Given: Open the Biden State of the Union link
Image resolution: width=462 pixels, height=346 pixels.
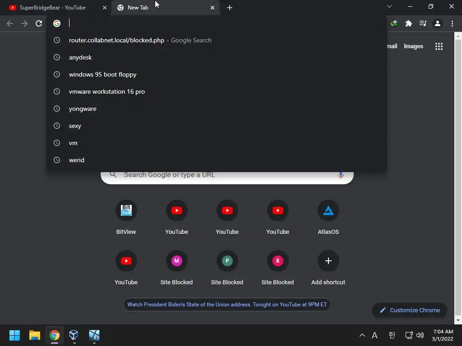Looking at the screenshot, I should (x=227, y=305).
